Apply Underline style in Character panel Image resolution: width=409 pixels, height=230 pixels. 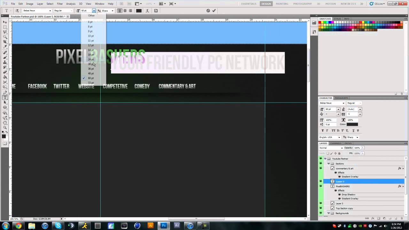[353, 131]
